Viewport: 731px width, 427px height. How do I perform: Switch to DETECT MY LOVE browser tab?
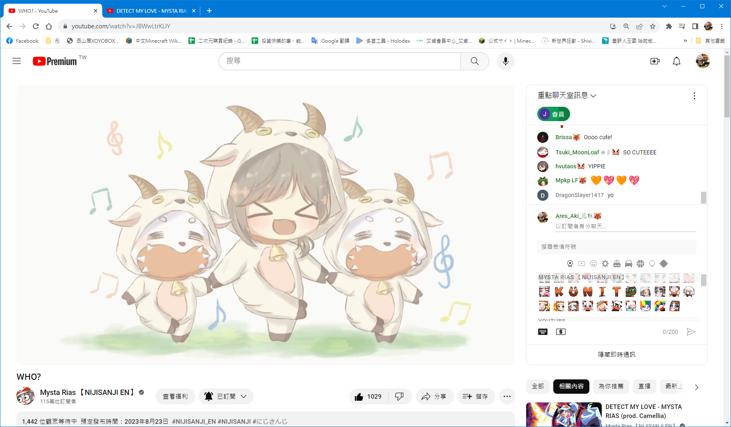coord(151,11)
